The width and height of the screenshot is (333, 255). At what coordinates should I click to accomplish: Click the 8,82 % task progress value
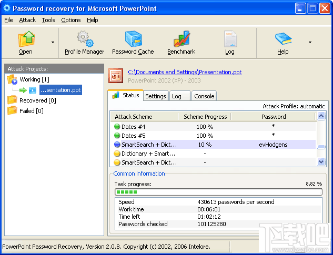[314, 184]
